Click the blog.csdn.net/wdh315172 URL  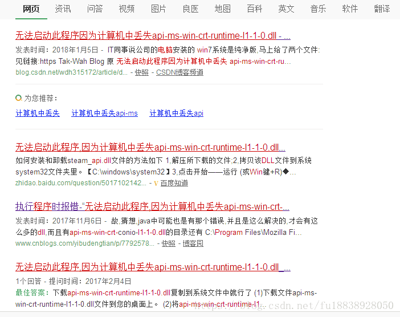point(71,72)
